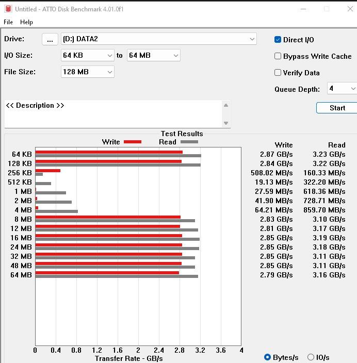Enable the Verify Data checkbox
Image resolution: width=357 pixels, height=363 pixels.
pyautogui.click(x=278, y=73)
